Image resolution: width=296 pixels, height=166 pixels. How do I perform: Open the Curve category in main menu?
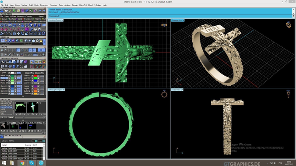4,19
